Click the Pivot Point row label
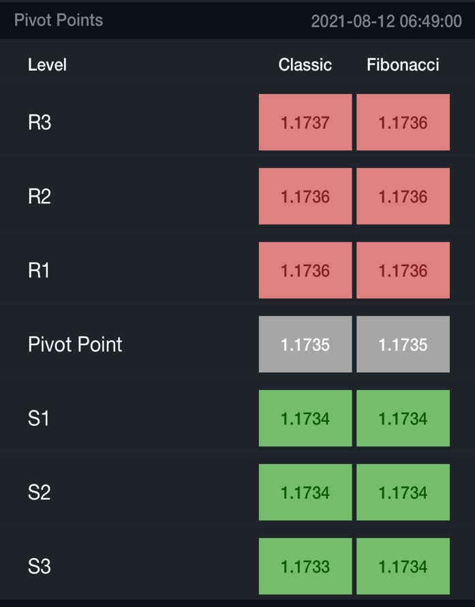The width and height of the screenshot is (475, 607). tap(75, 344)
